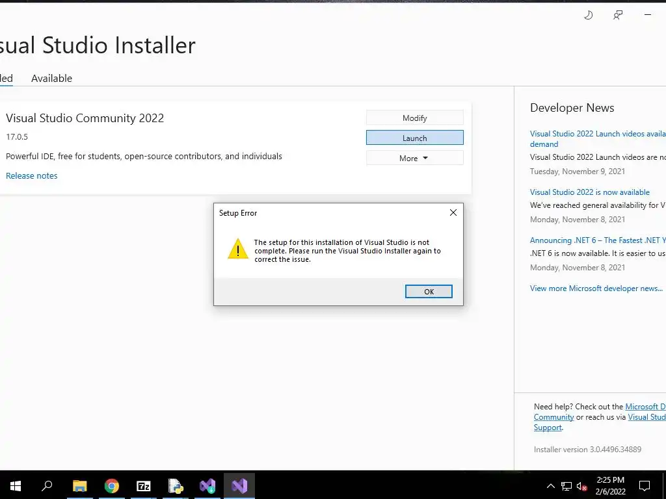The height and width of the screenshot is (499, 666).
Task: Open File Explorer from taskbar
Action: coord(79,486)
